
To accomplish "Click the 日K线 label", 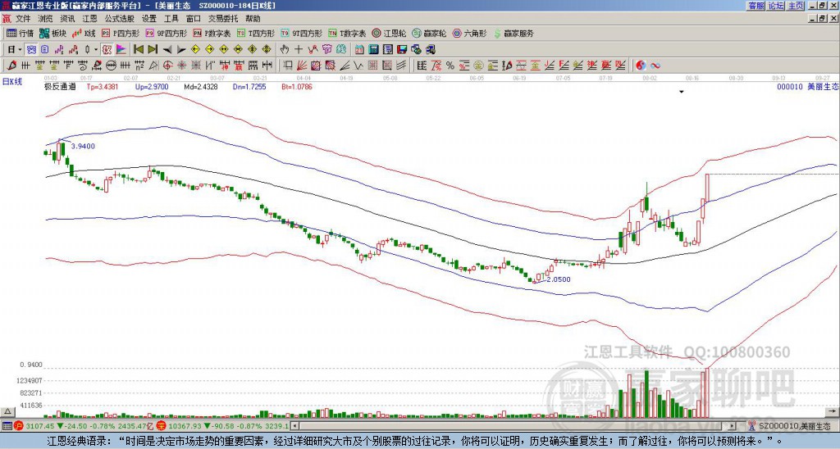I will point(11,82).
